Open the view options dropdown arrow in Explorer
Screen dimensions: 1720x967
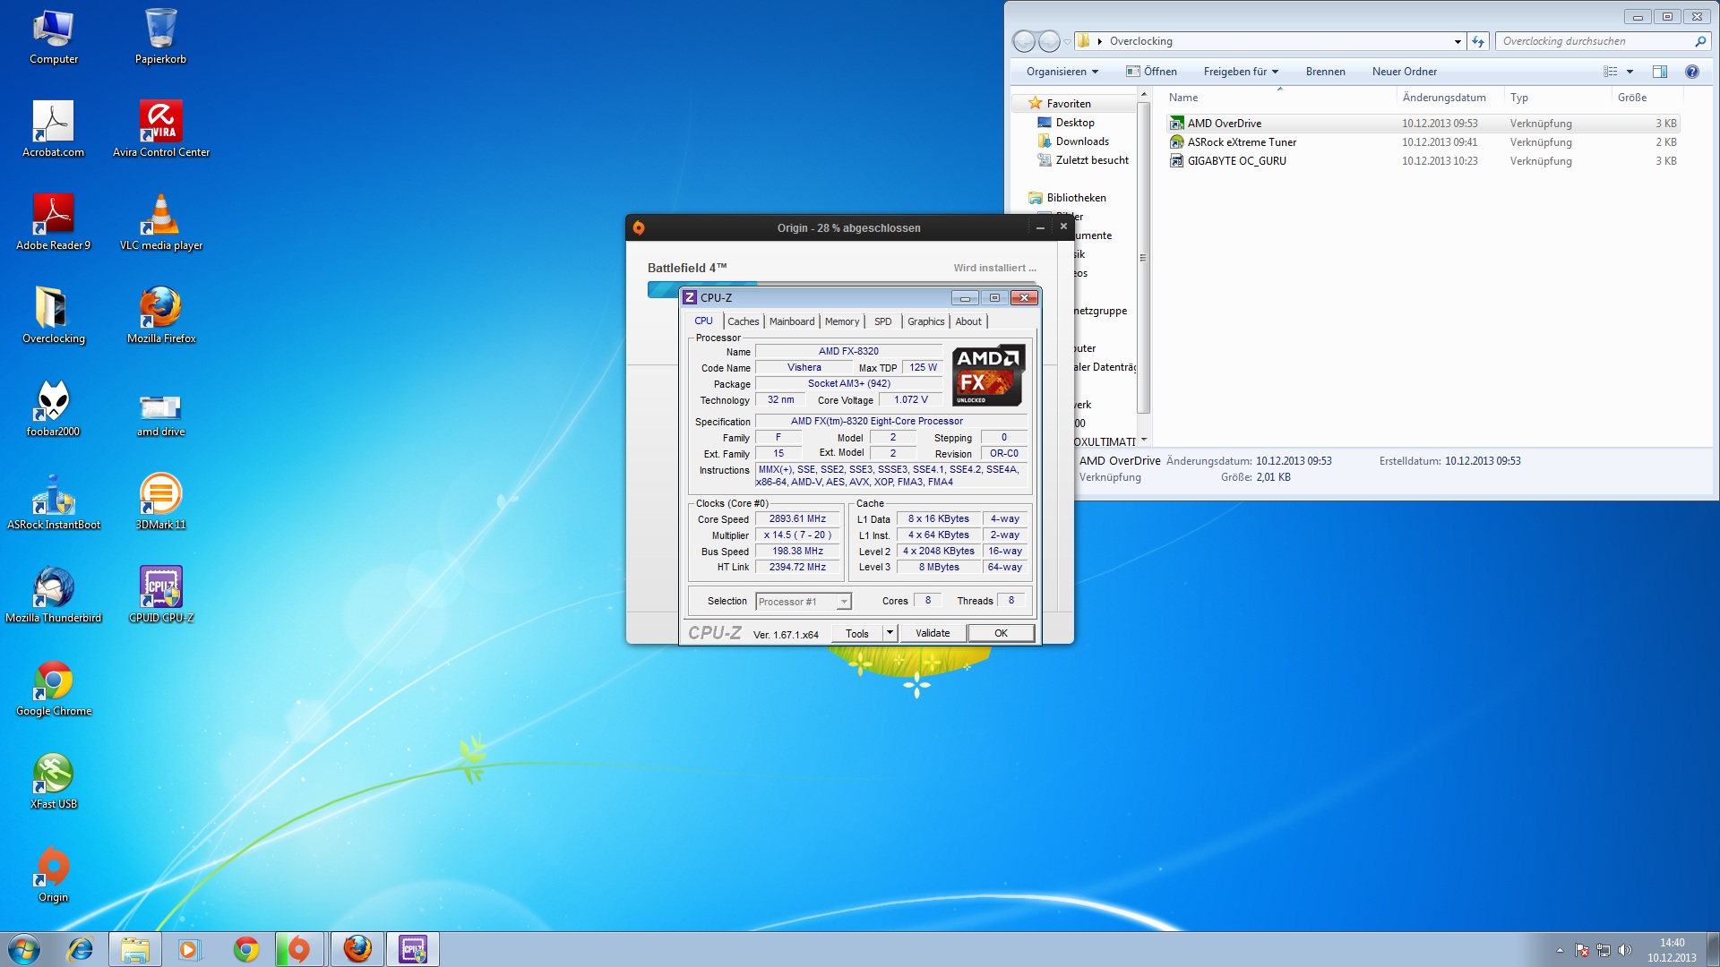[1630, 72]
